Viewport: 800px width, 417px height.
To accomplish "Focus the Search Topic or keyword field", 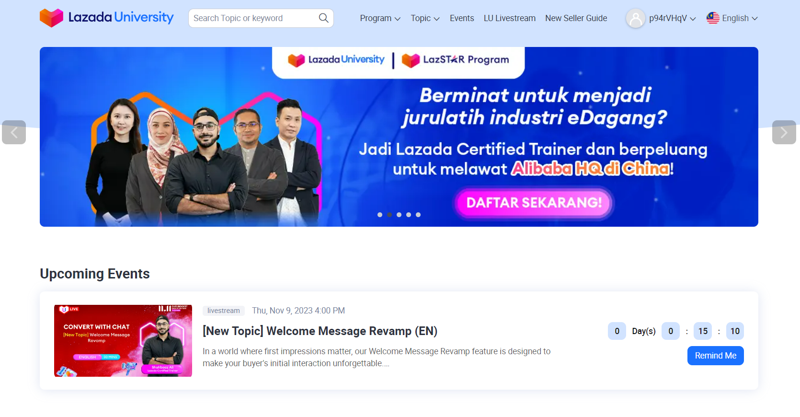I will pyautogui.click(x=261, y=18).
